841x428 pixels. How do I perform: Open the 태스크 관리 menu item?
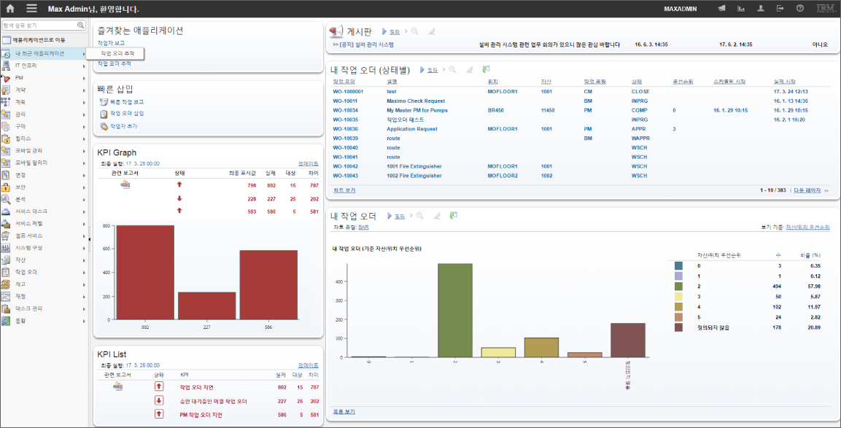point(44,308)
